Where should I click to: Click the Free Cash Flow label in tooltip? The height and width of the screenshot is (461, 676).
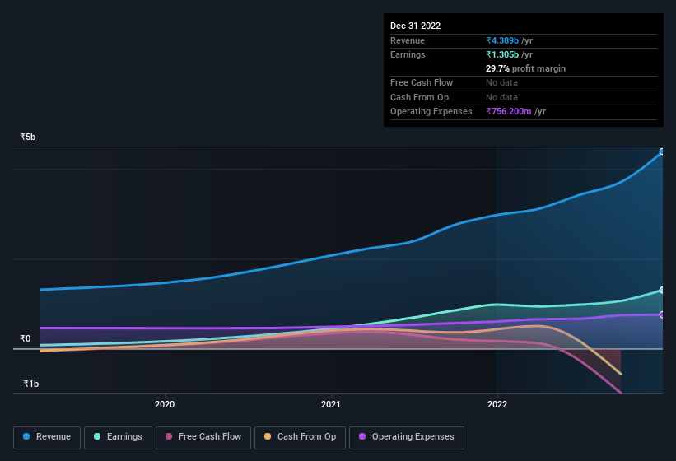pyautogui.click(x=422, y=82)
